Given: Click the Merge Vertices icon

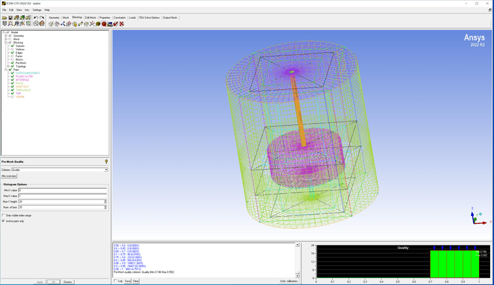Looking at the screenshot, I should [63, 23].
